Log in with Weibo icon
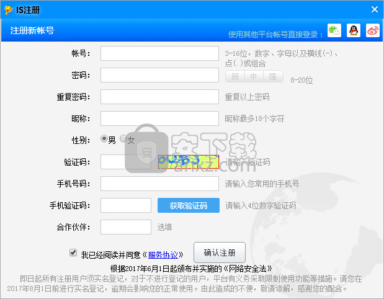Viewport: 384px width, 299px height. click(x=372, y=30)
